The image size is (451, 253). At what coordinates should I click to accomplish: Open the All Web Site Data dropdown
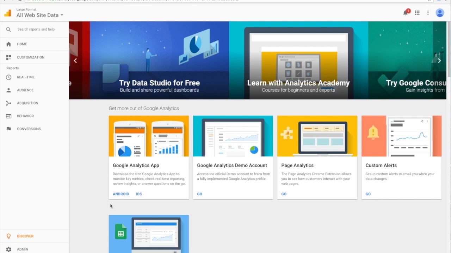40,15
